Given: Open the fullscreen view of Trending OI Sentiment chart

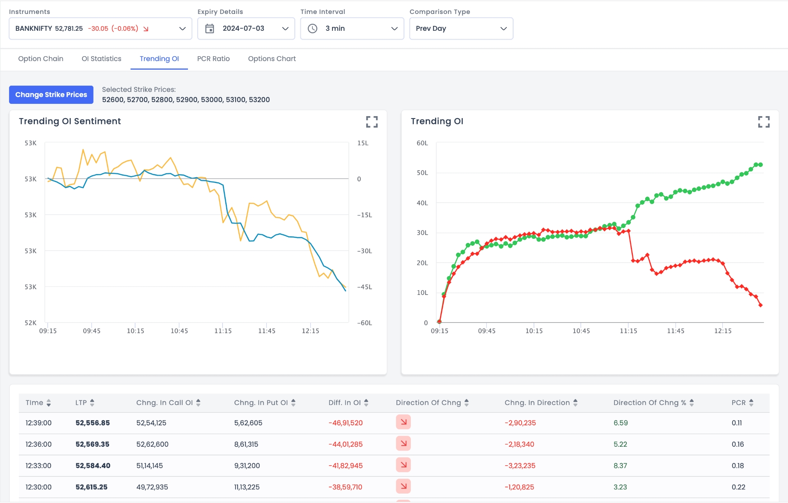Looking at the screenshot, I should click(x=371, y=122).
